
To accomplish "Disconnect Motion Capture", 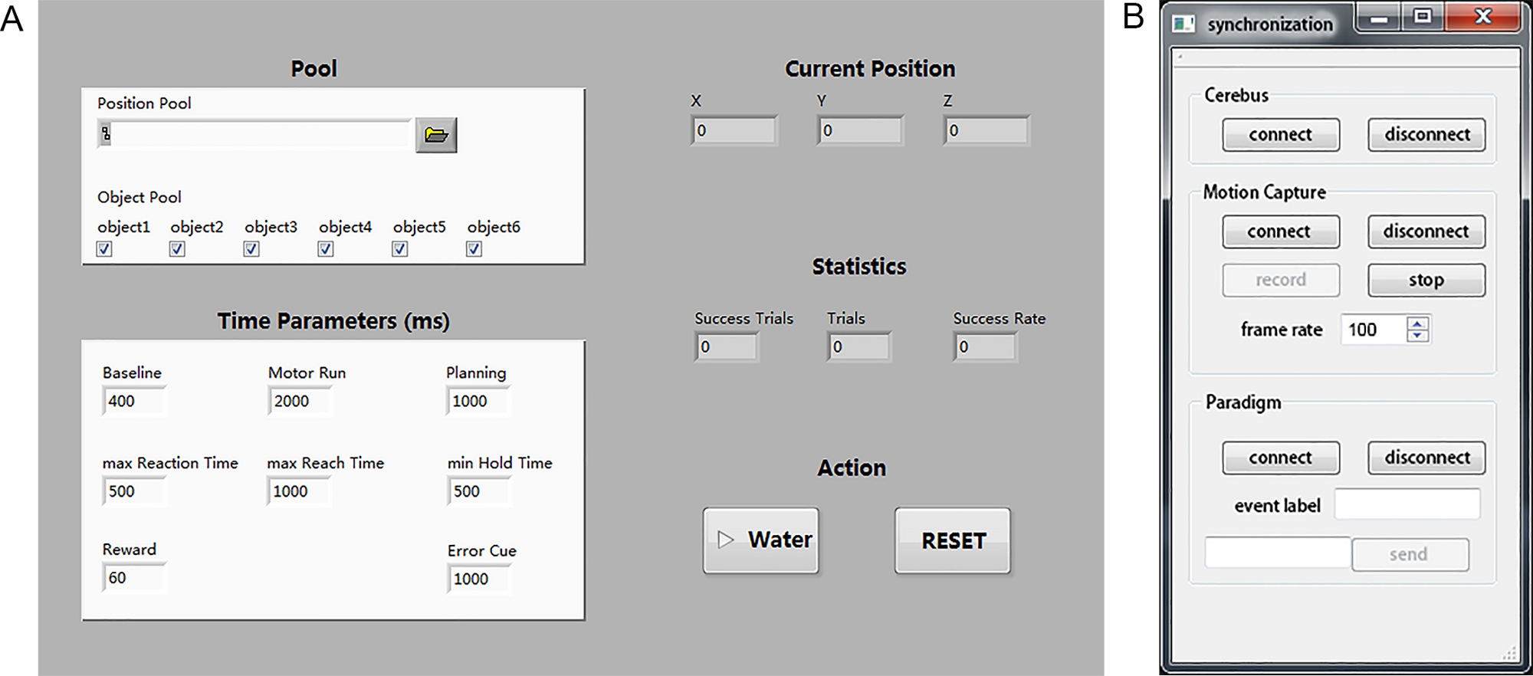I will (x=1426, y=231).
